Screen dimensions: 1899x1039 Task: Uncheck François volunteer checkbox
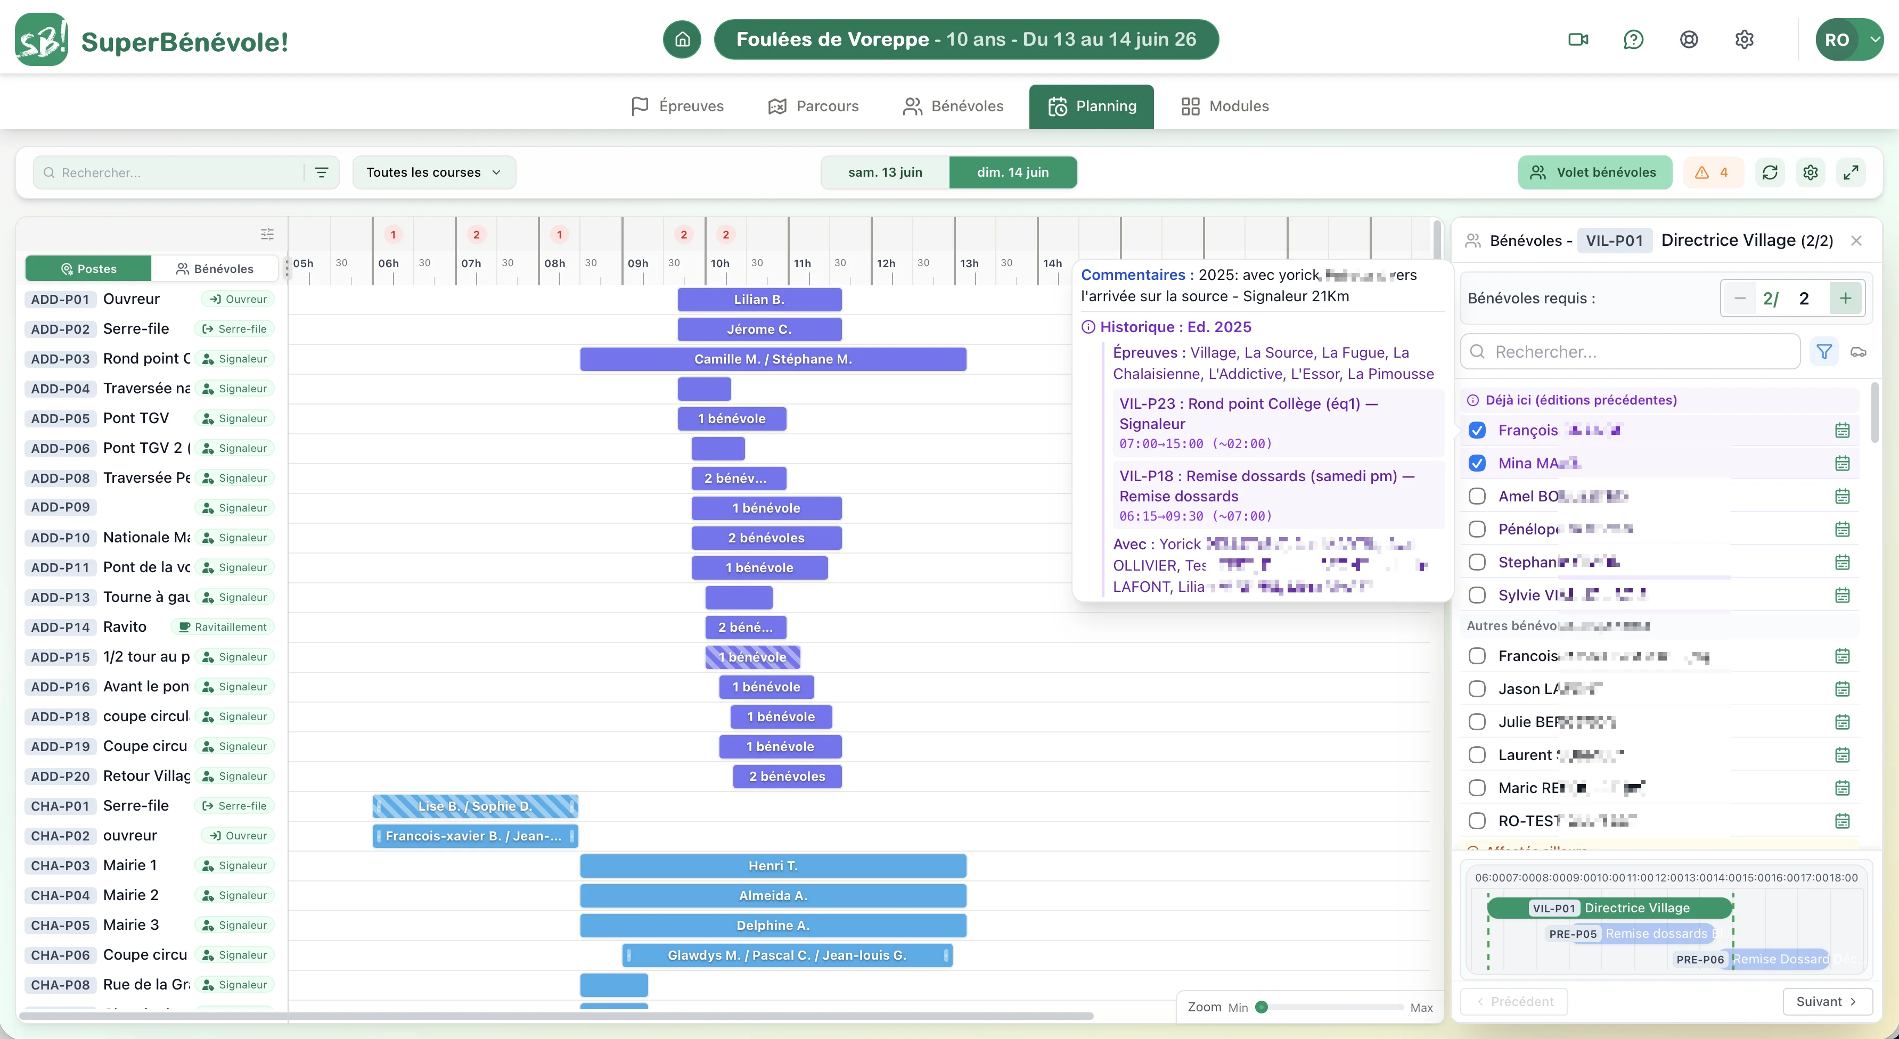coord(1477,430)
